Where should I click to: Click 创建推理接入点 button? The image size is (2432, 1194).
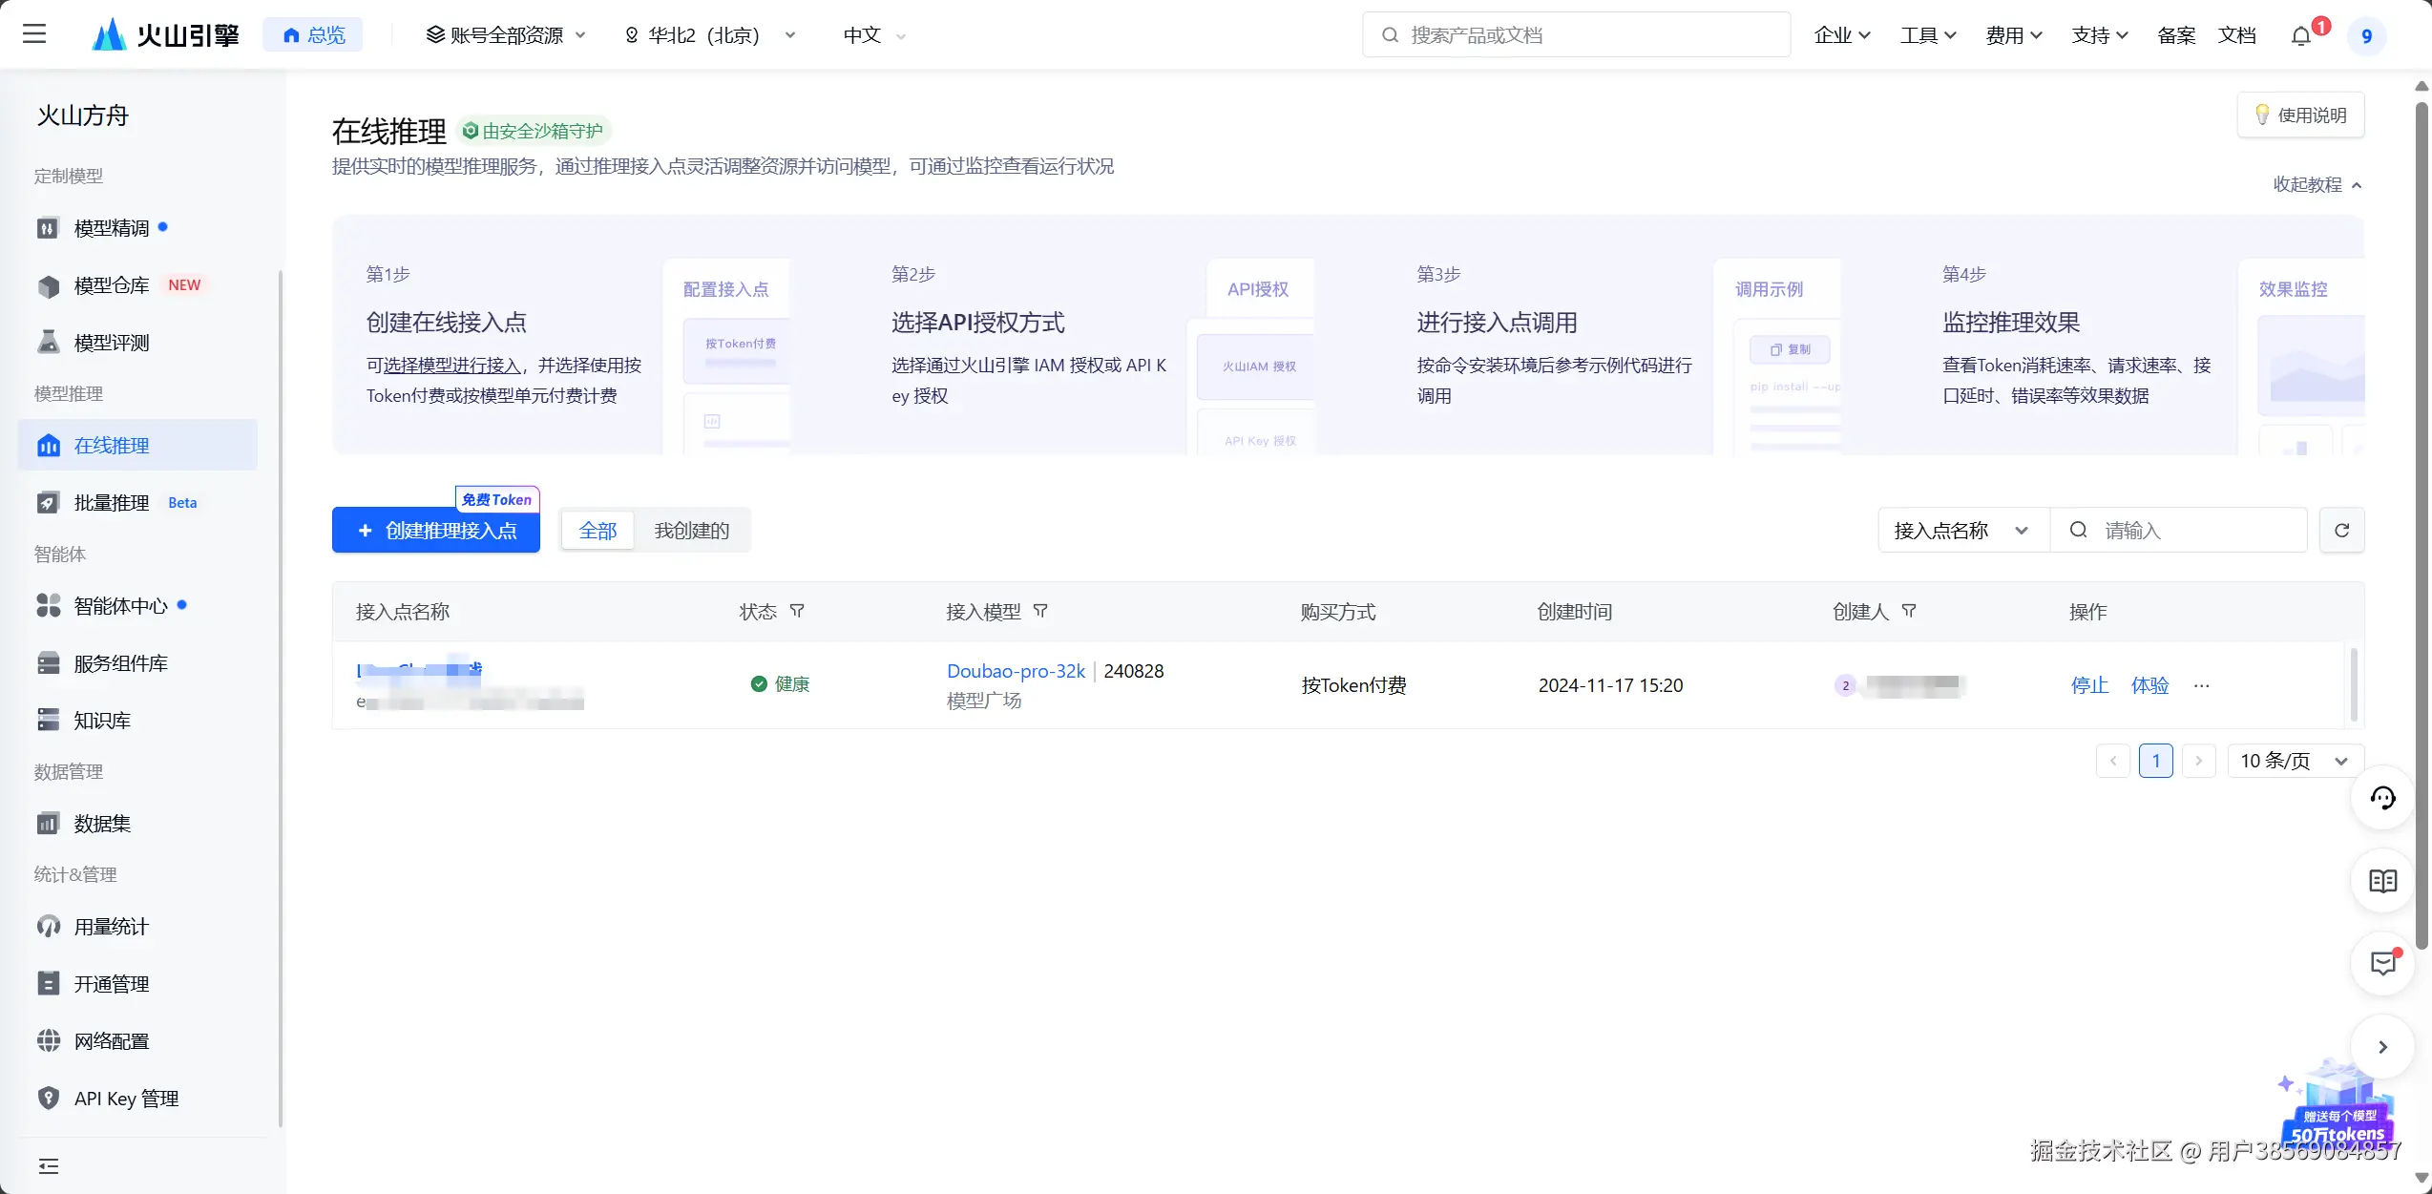pos(435,530)
